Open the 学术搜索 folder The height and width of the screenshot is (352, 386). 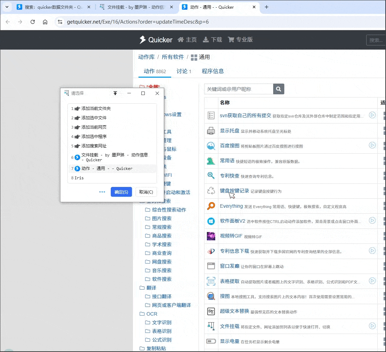(158, 244)
